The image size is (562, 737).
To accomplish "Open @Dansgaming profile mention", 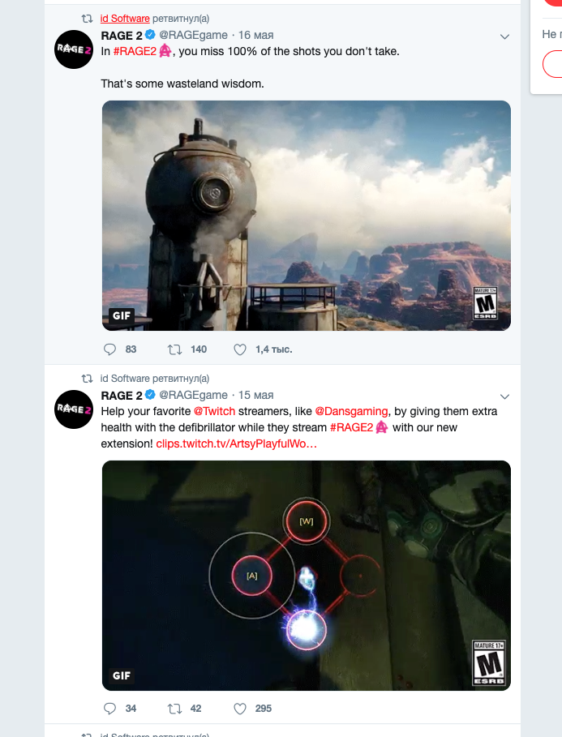I will pyautogui.click(x=352, y=412).
